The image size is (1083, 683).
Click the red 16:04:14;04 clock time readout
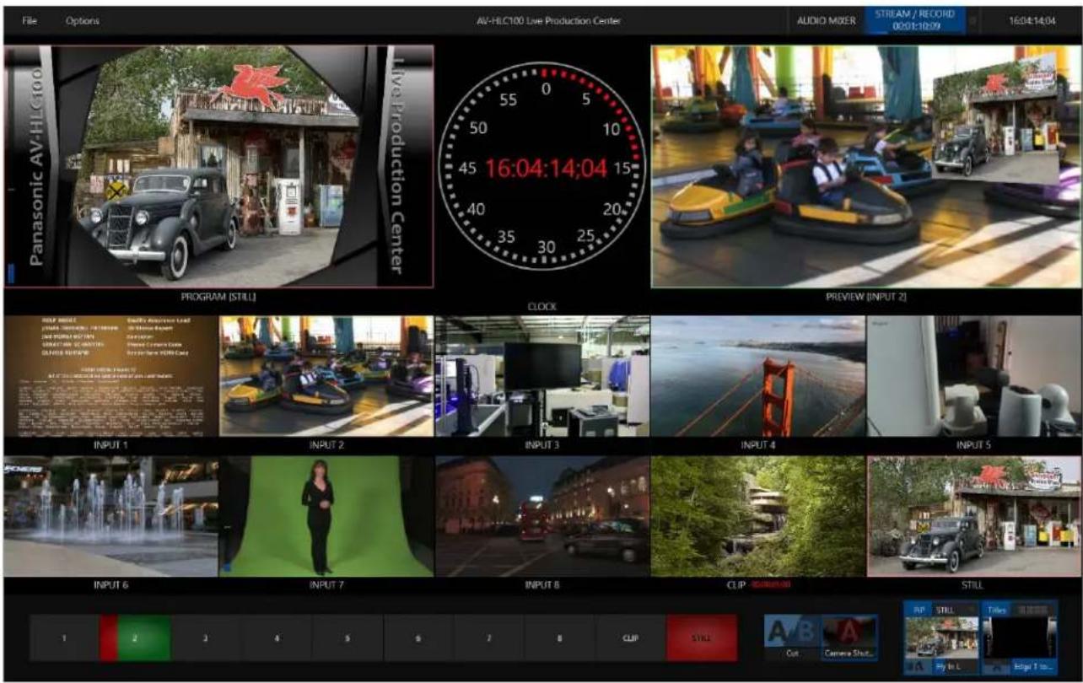coord(546,167)
